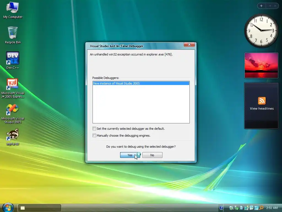Click the network computers tray icon

coord(246,208)
